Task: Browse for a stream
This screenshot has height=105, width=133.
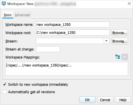Action: tap(120, 41)
